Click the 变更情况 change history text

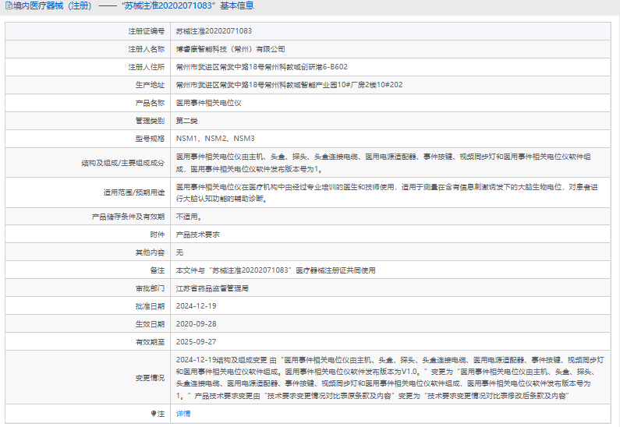pyautogui.click(x=390, y=378)
